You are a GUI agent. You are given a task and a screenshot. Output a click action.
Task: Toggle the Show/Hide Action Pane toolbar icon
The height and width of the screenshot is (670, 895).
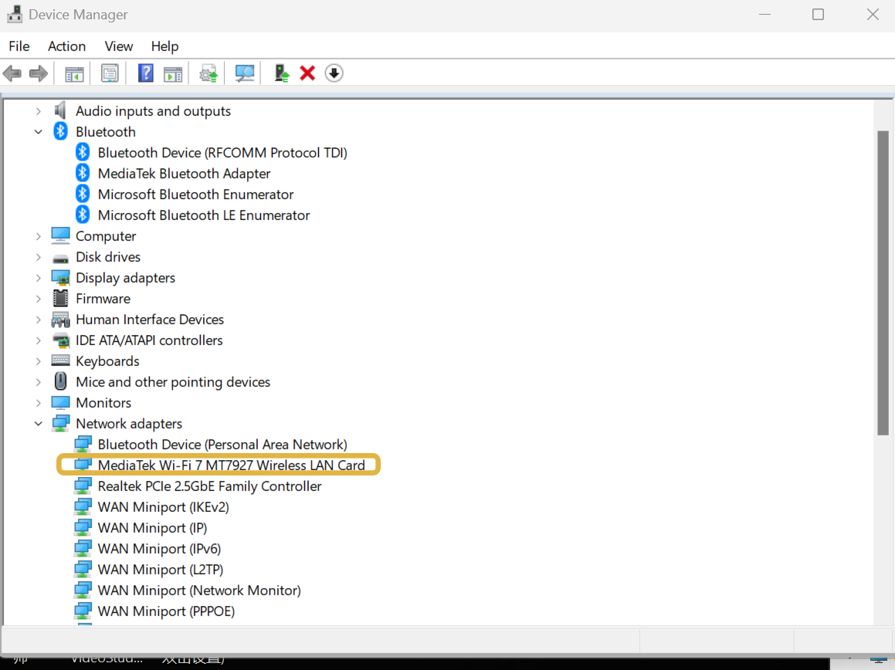(173, 73)
